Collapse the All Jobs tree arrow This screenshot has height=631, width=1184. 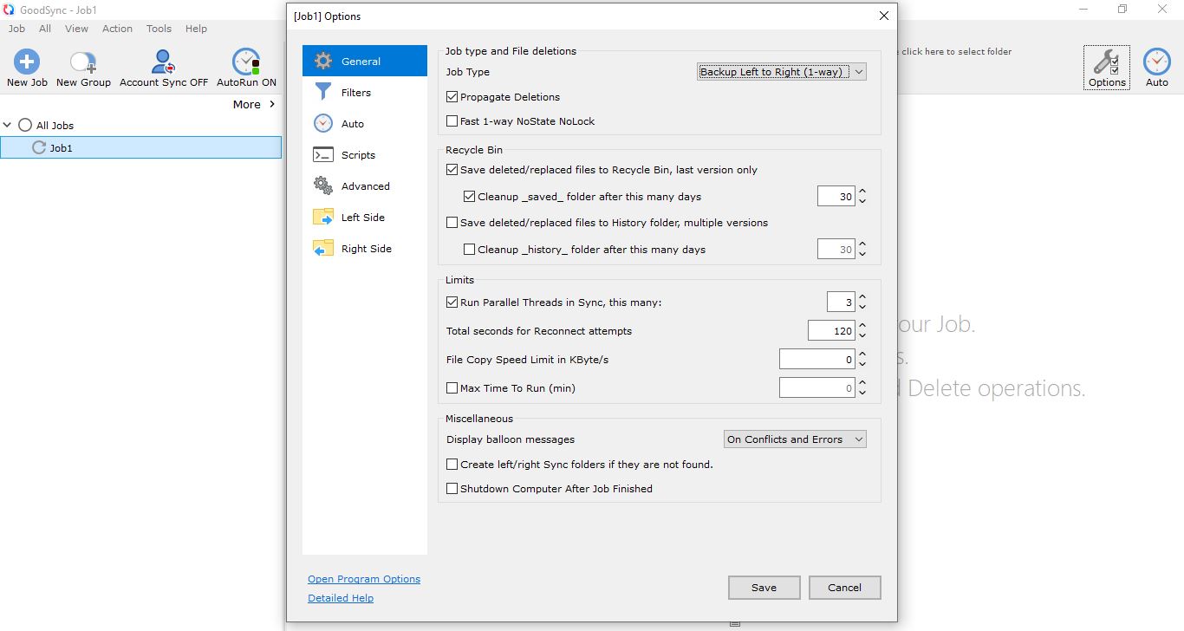coord(8,126)
